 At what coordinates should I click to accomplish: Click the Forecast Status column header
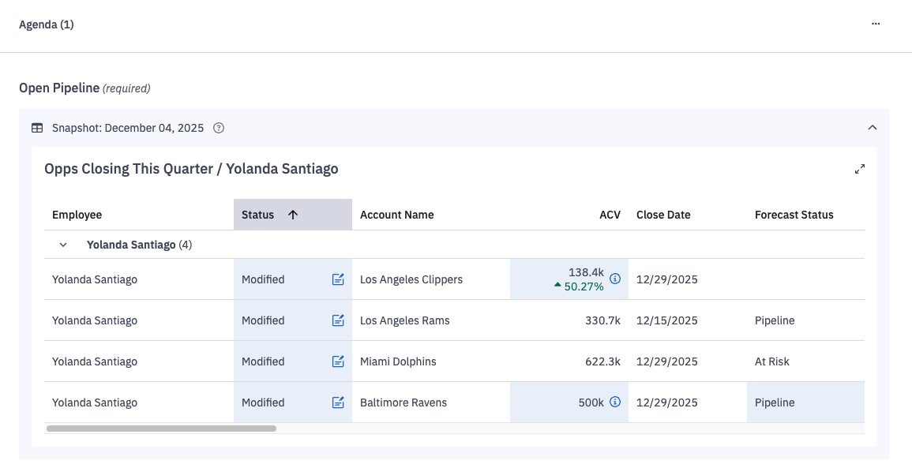pos(794,215)
